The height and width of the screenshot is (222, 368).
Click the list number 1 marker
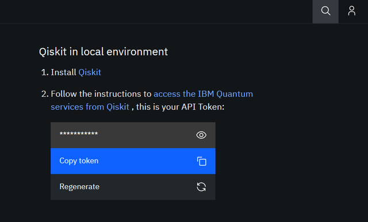point(45,72)
